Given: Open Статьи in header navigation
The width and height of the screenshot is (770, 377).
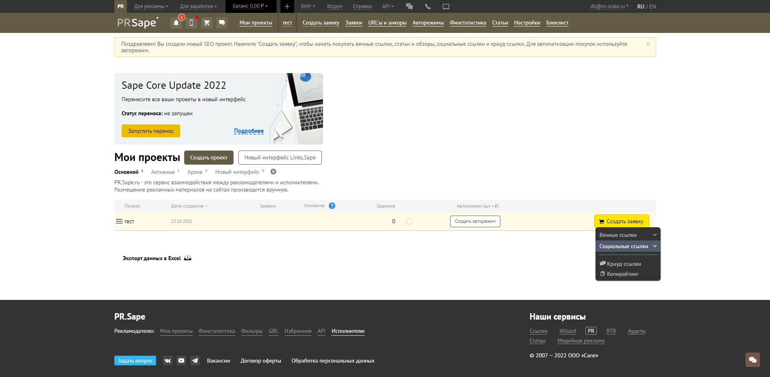Looking at the screenshot, I should pos(500,23).
